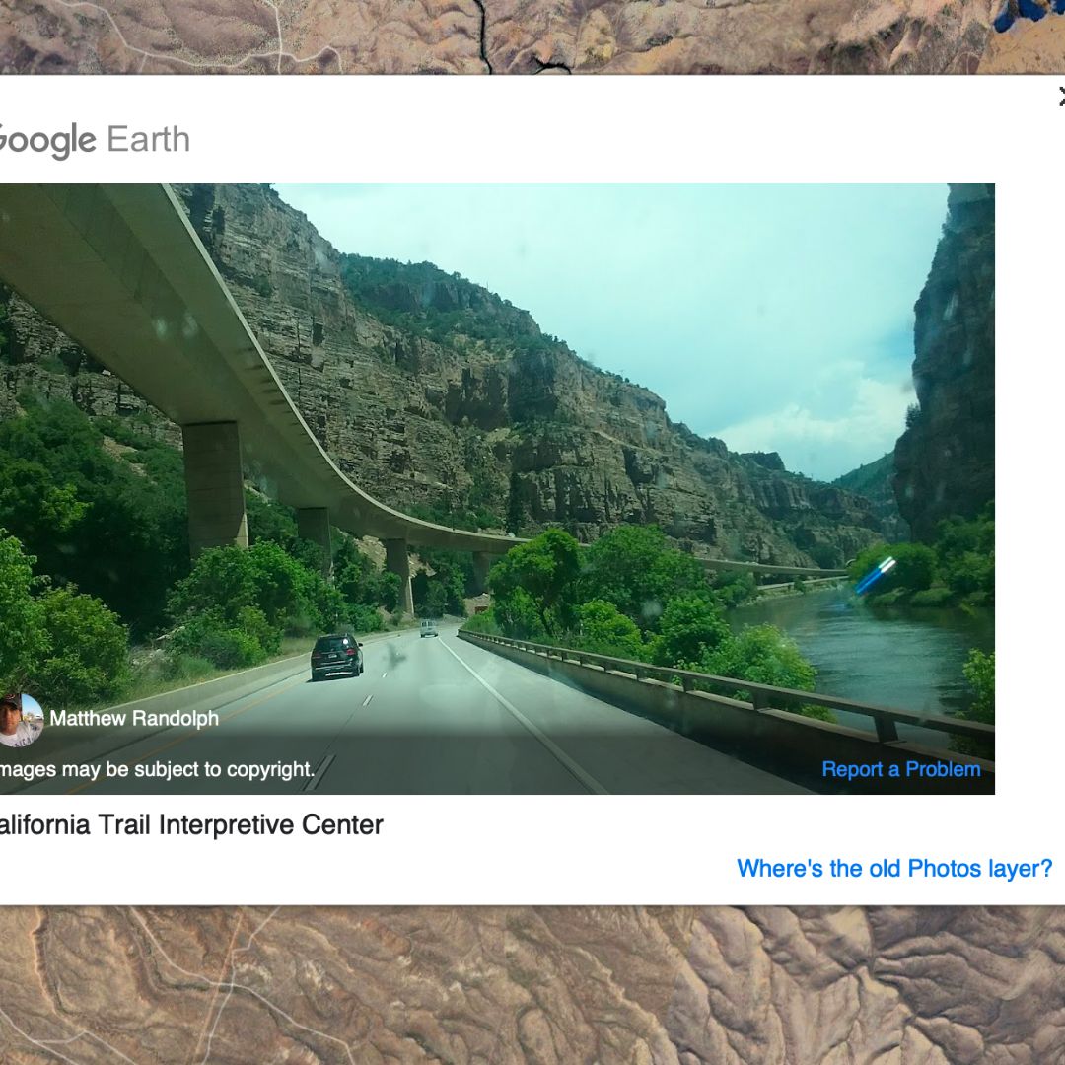Click the ridged terrain on the bottom-right map
The width and height of the screenshot is (1065, 1065).
point(883,985)
